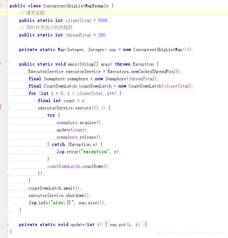
Task: Click 'semaphore.acquire();' statement
Action: 79,123
